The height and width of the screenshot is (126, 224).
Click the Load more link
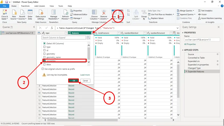pyautogui.click(x=85, y=75)
